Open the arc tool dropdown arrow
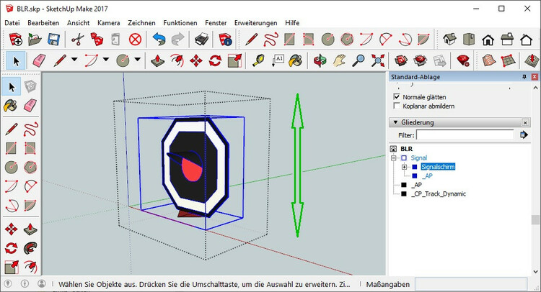 (107, 60)
